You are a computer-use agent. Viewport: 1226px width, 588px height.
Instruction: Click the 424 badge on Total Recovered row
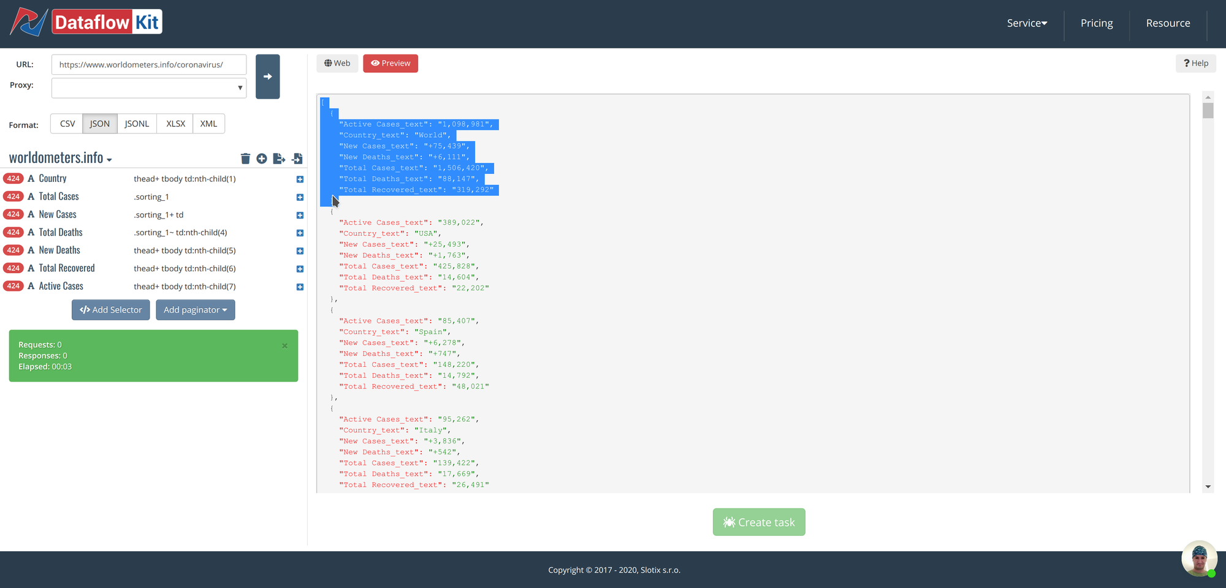[x=13, y=268]
